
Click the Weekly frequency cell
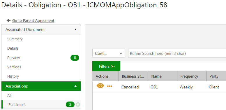(x=186, y=87)
